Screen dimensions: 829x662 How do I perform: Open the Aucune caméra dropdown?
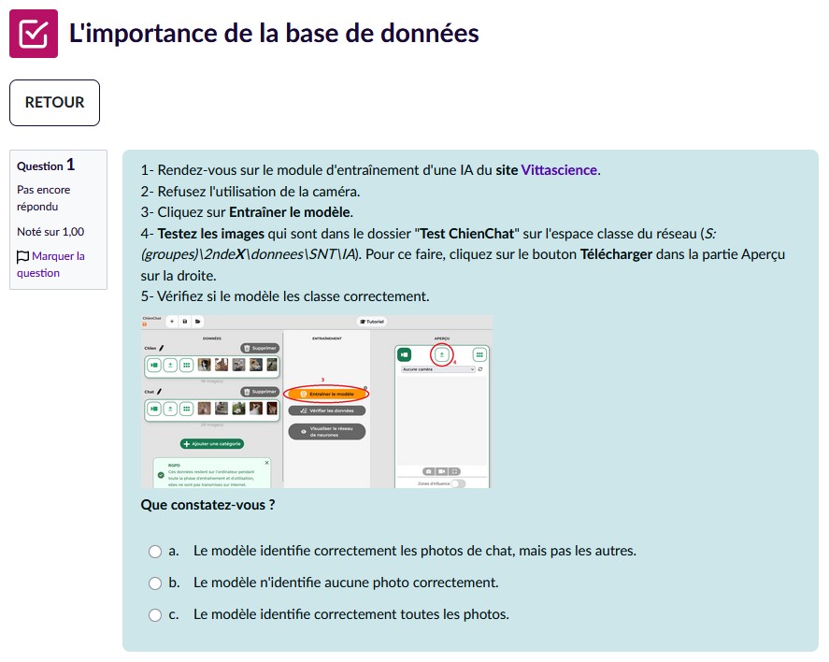(x=437, y=369)
